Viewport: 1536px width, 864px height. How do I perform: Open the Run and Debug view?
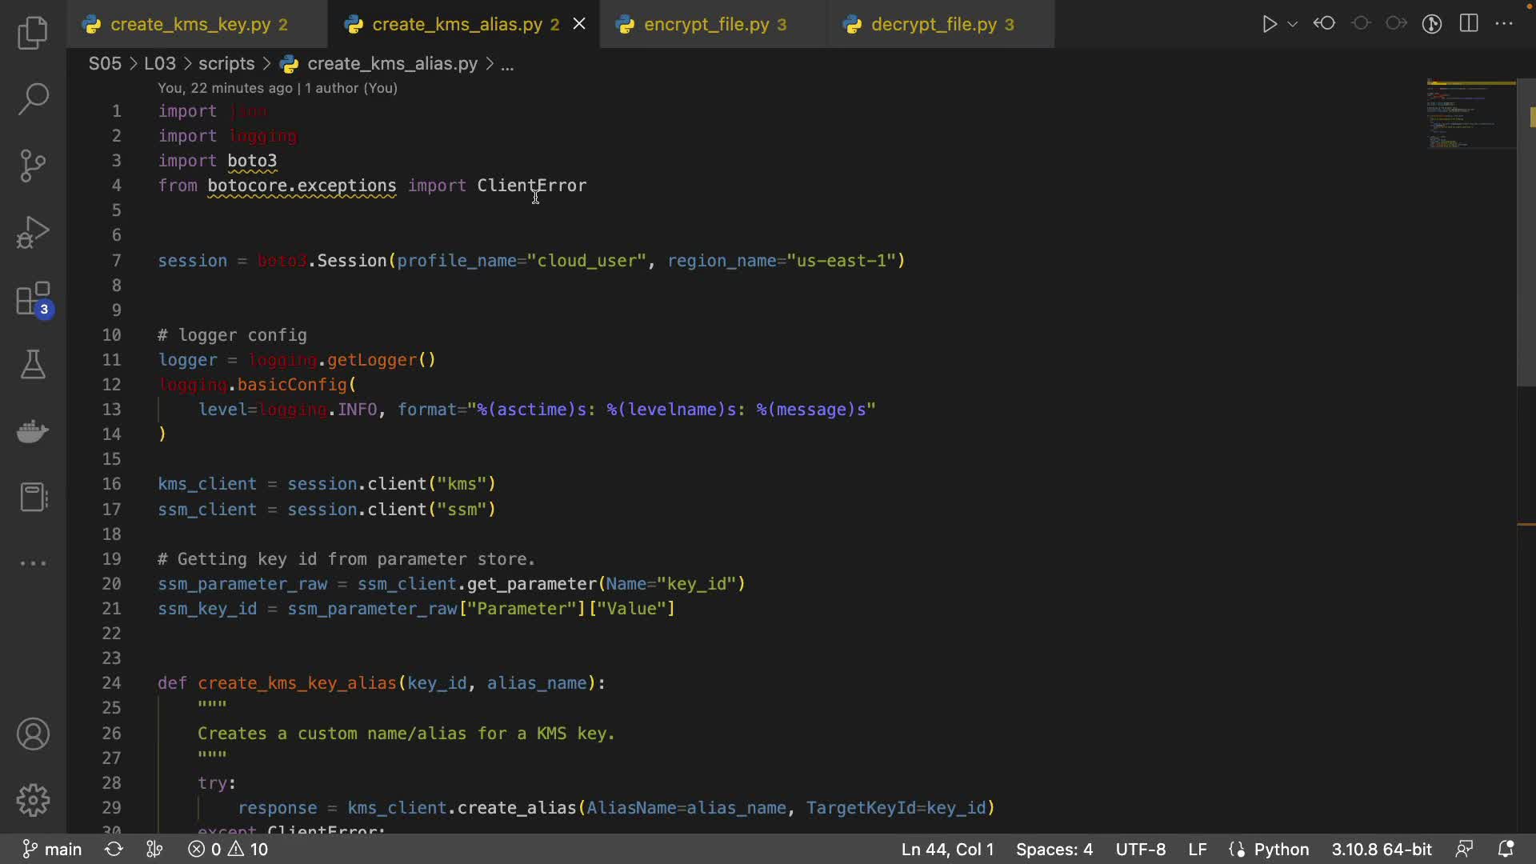tap(33, 232)
